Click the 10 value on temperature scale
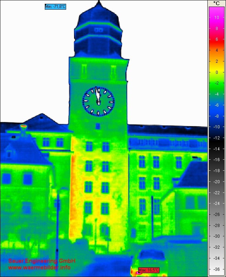226x277 pixels. (217, 17)
